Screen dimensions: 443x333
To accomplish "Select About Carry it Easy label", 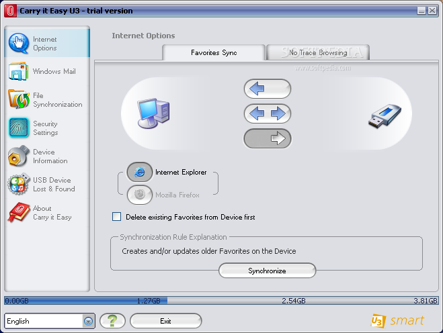I will tap(52, 213).
